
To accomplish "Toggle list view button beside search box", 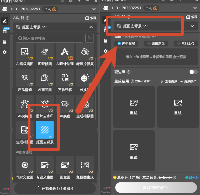I will [90, 38].
